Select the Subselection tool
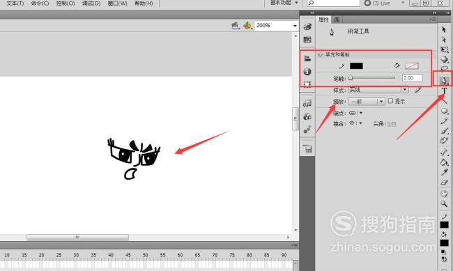453x271 pixels. 444,40
